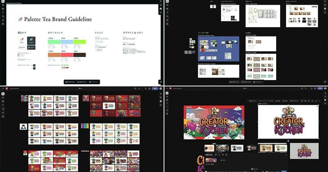328x172 pixels.
Task: Pick the CLEAR green color swatch
Action: (54, 41)
